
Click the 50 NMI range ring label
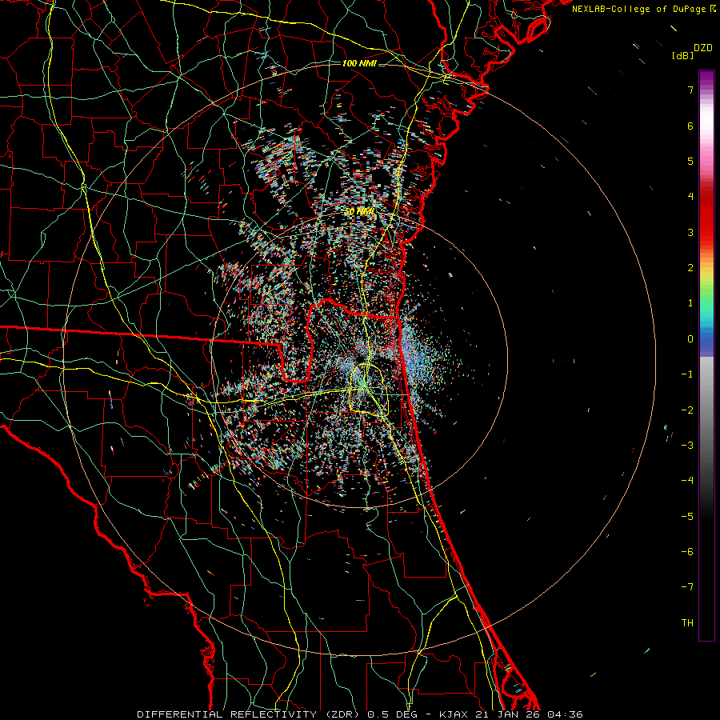(x=359, y=212)
